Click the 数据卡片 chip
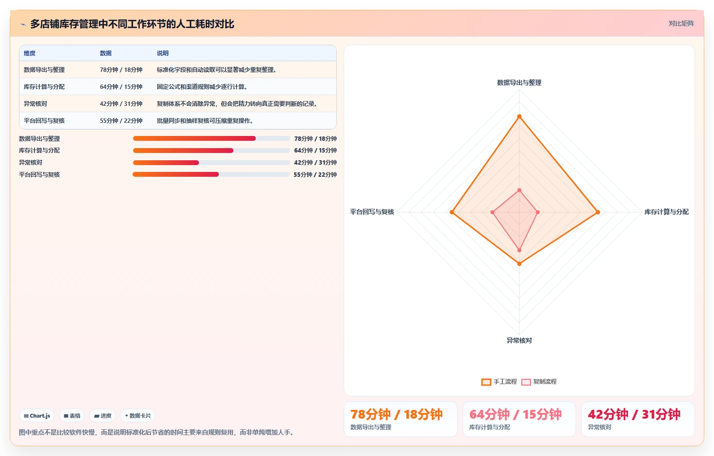The image size is (714, 456). [138, 416]
